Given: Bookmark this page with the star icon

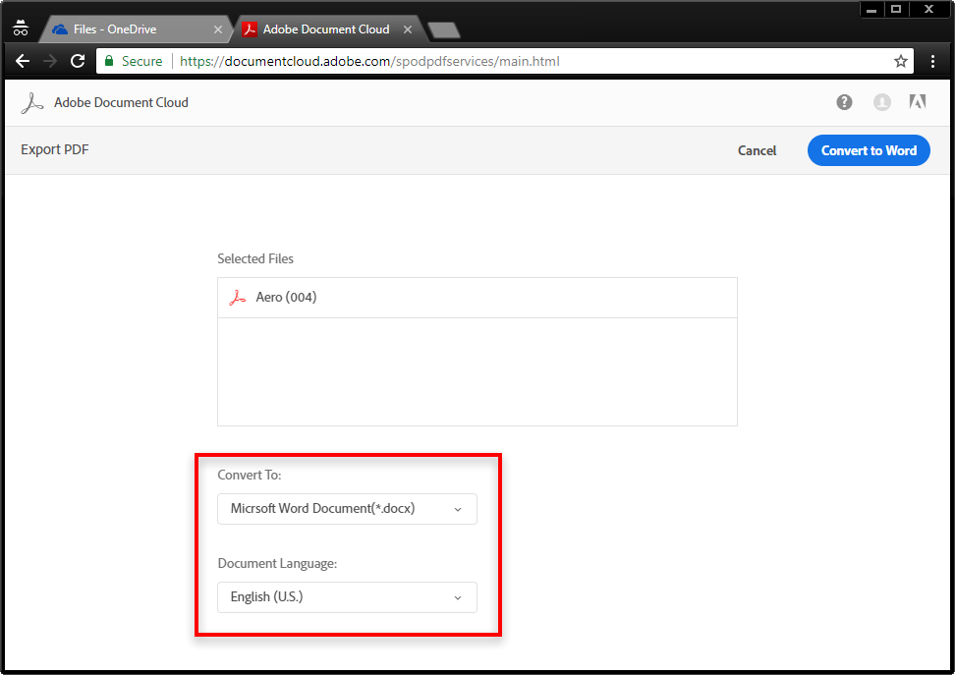Looking at the screenshot, I should (900, 60).
